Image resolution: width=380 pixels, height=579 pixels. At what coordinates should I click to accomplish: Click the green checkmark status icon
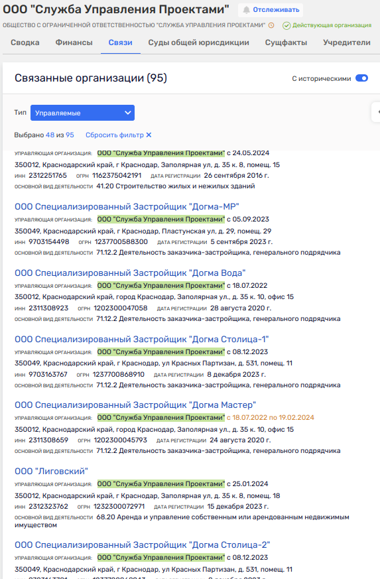(x=286, y=25)
